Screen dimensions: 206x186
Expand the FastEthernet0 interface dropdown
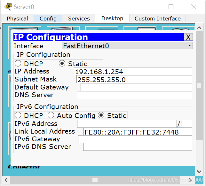(x=127, y=46)
